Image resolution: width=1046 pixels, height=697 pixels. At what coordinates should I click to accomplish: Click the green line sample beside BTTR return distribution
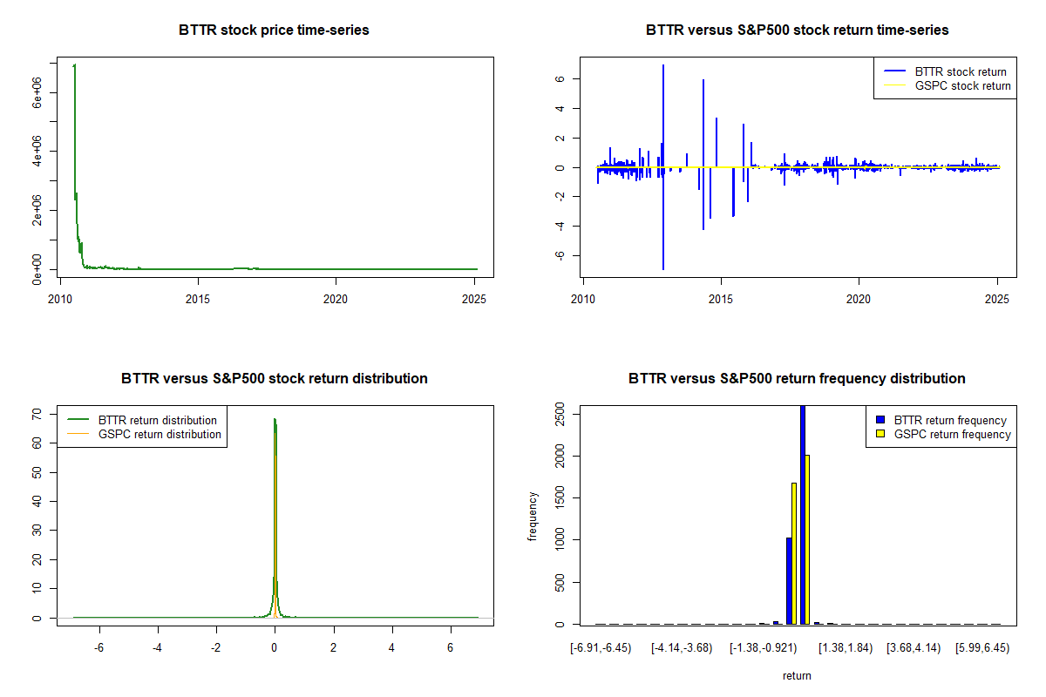pyautogui.click(x=78, y=420)
